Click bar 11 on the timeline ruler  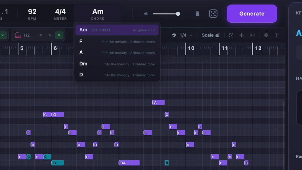[225, 48]
